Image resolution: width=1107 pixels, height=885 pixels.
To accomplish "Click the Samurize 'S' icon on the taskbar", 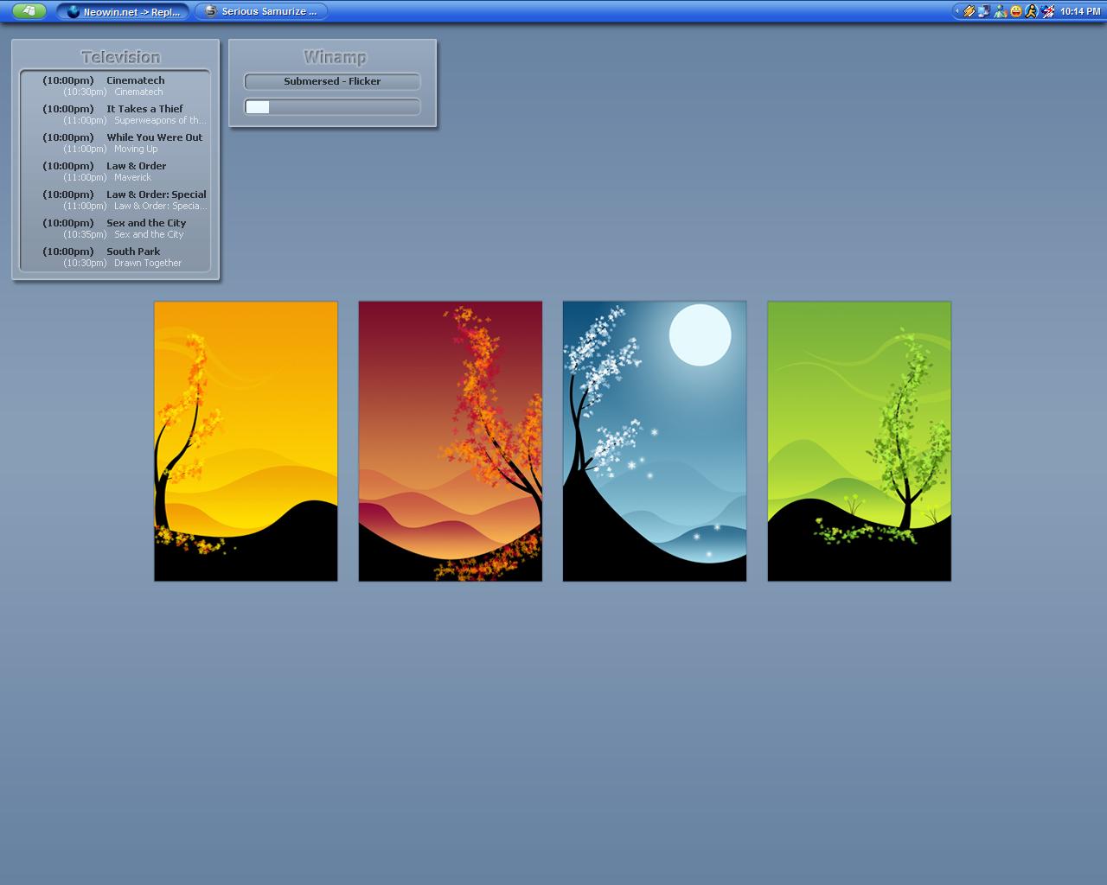I will 210,11.
